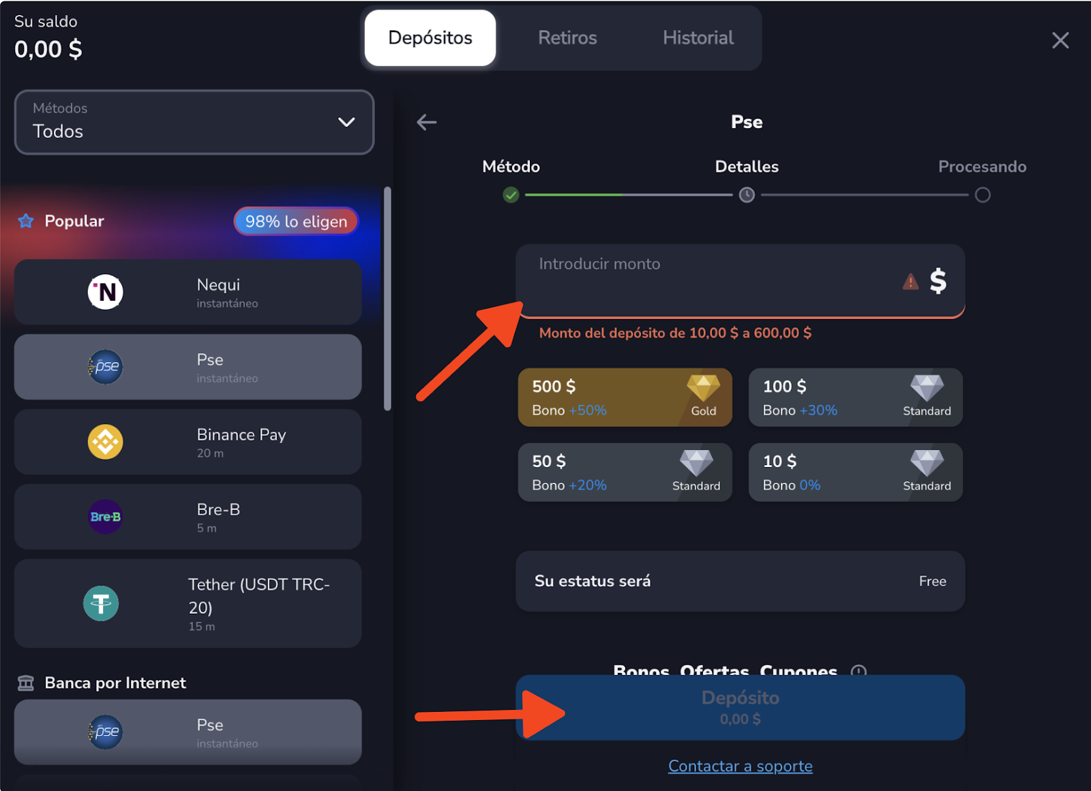The image size is (1091, 791).
Task: Select the 50 $ bonus +20% option
Action: pyautogui.click(x=625, y=473)
